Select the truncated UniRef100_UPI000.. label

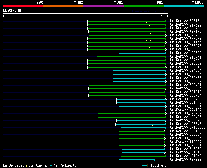click(188, 128)
